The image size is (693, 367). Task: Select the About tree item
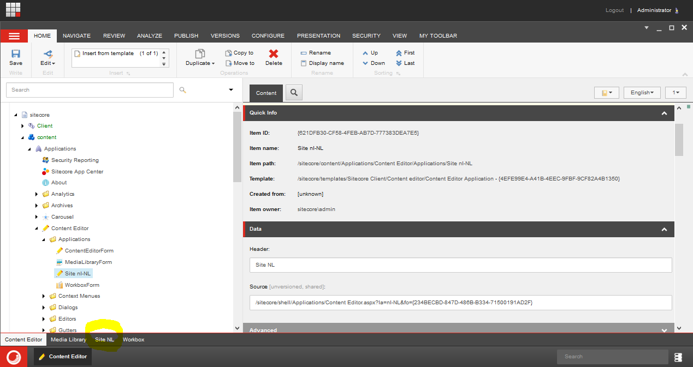coord(55,183)
